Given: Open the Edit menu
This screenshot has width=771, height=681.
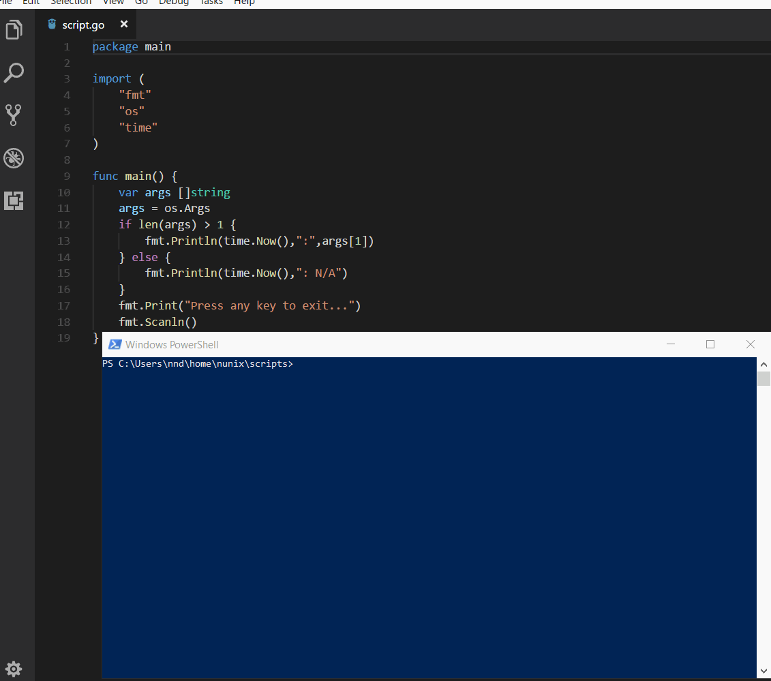Looking at the screenshot, I should pos(31,3).
